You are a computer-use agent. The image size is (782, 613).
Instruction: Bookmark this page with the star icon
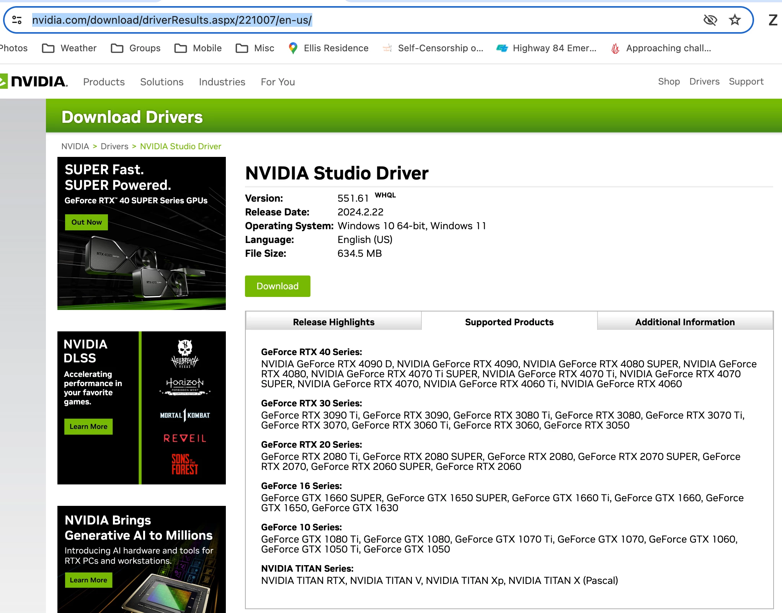(x=735, y=20)
